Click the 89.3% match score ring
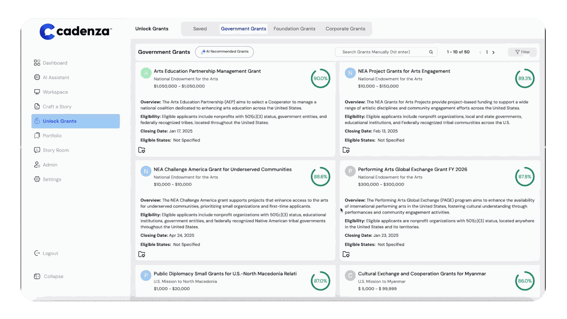Screen dimensions: 567x319 525,79
